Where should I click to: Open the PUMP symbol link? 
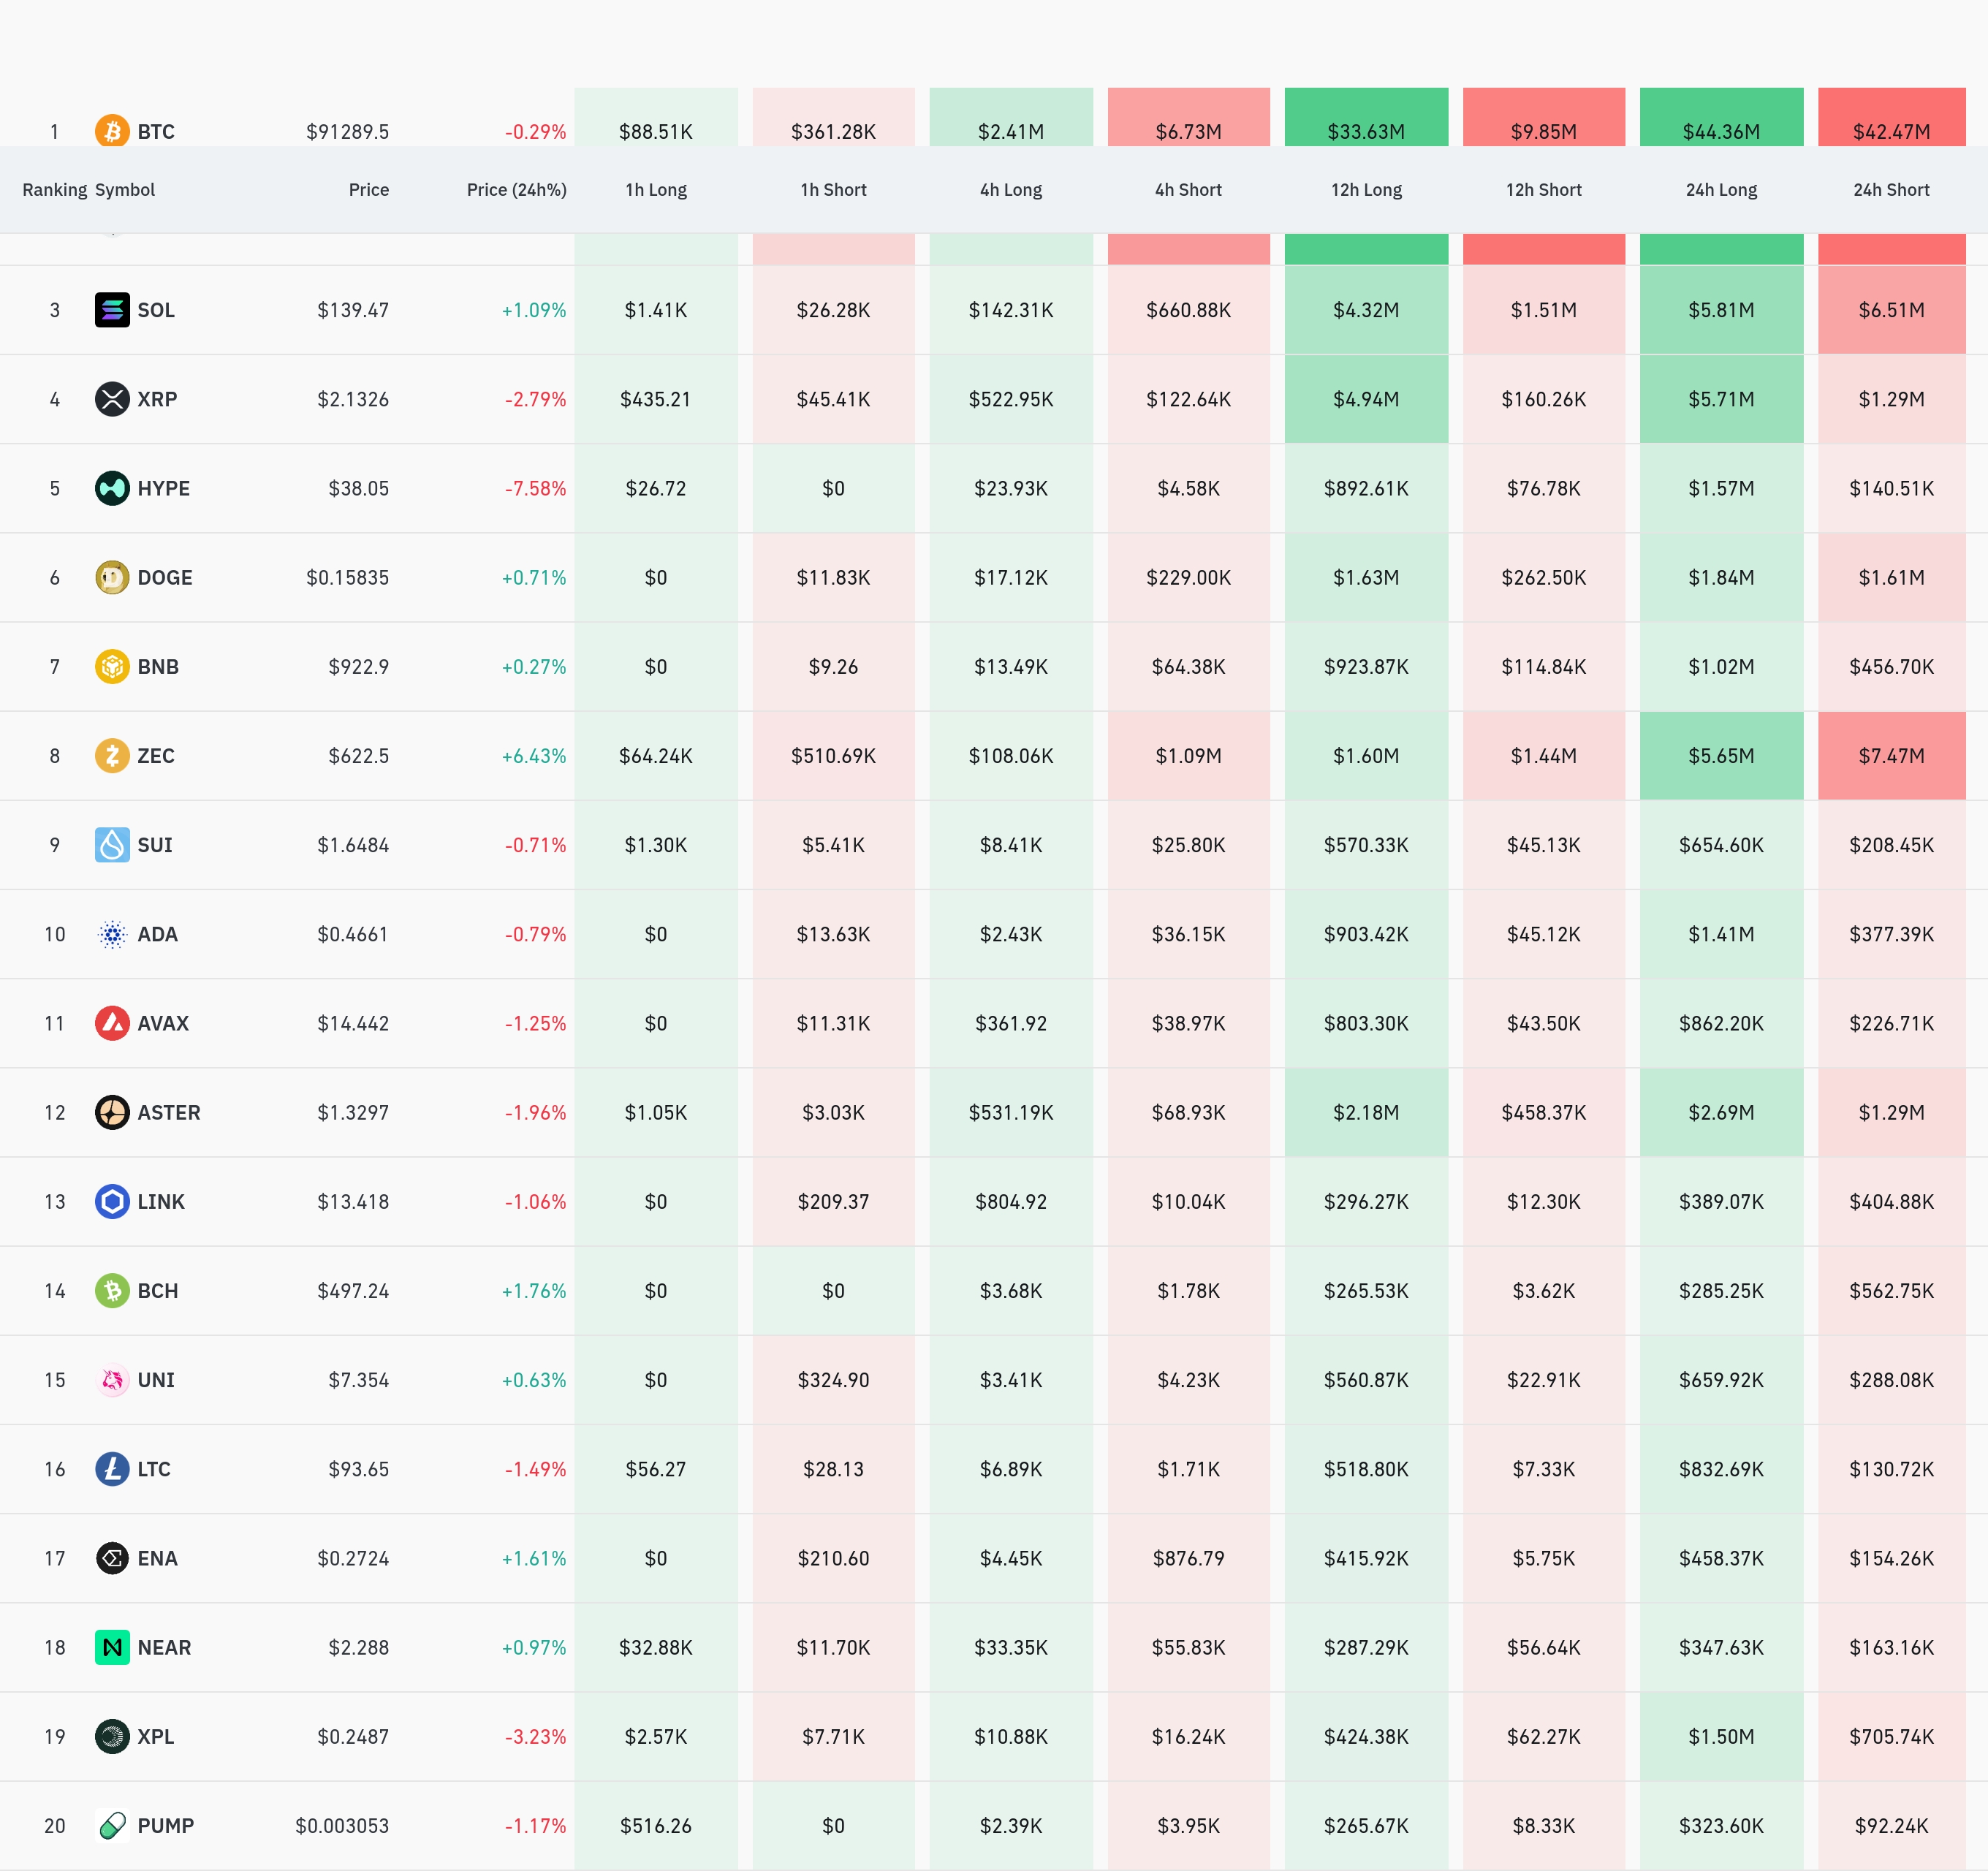click(165, 1825)
